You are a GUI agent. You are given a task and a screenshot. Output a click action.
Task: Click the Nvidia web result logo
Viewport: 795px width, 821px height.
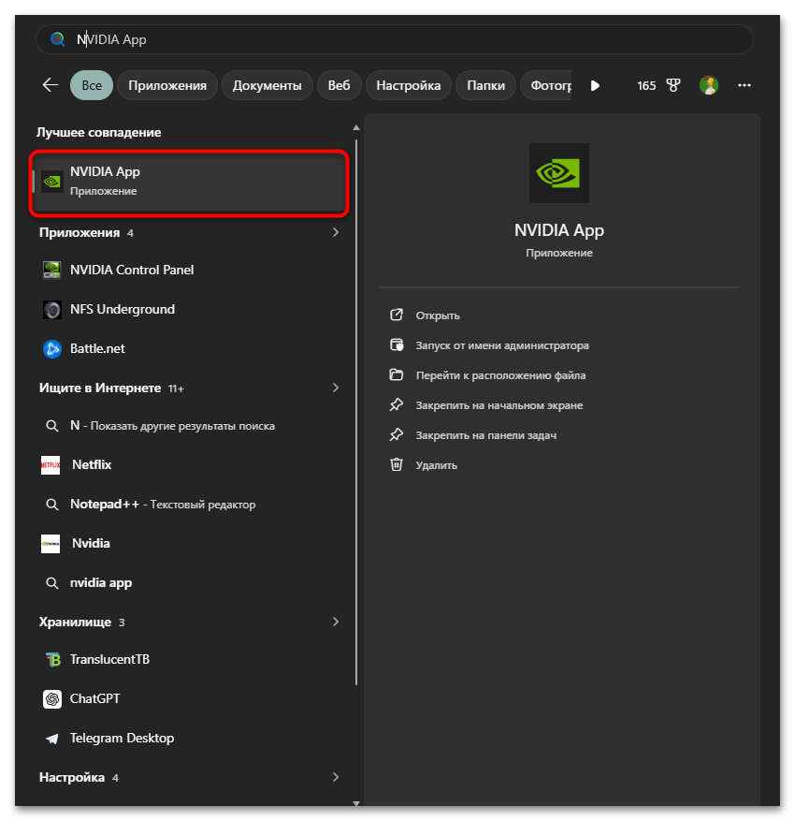(x=51, y=544)
